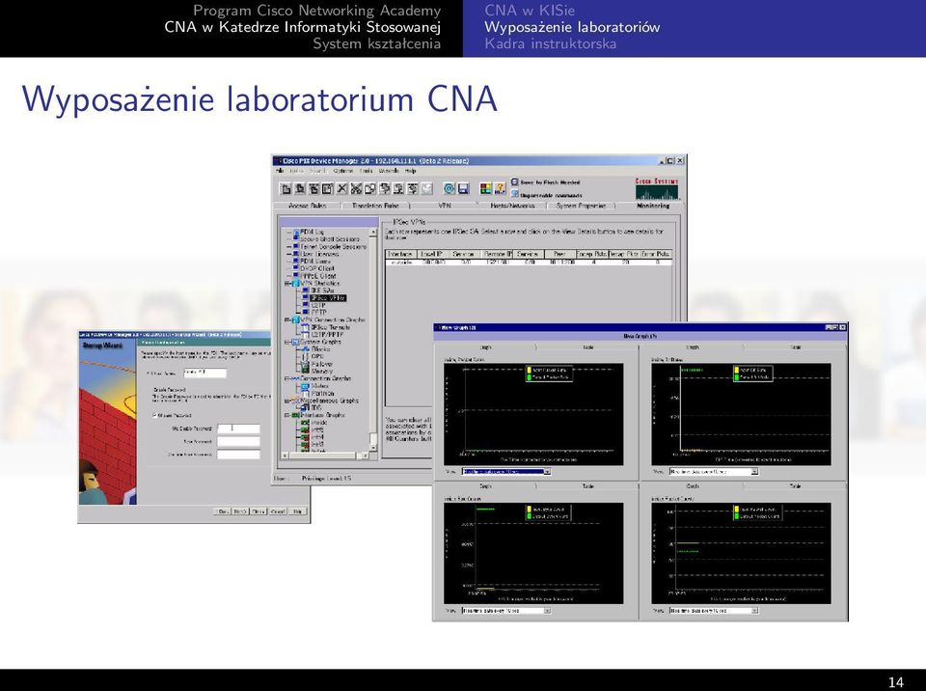Select CPU under System Graphs
Image resolution: width=926 pixels, height=691 pixels.
317,356
